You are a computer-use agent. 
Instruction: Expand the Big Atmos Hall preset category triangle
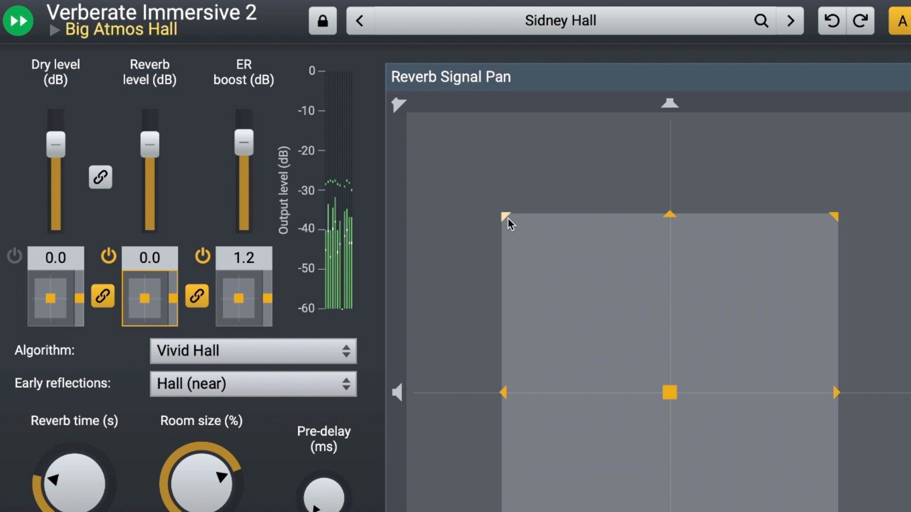point(55,30)
